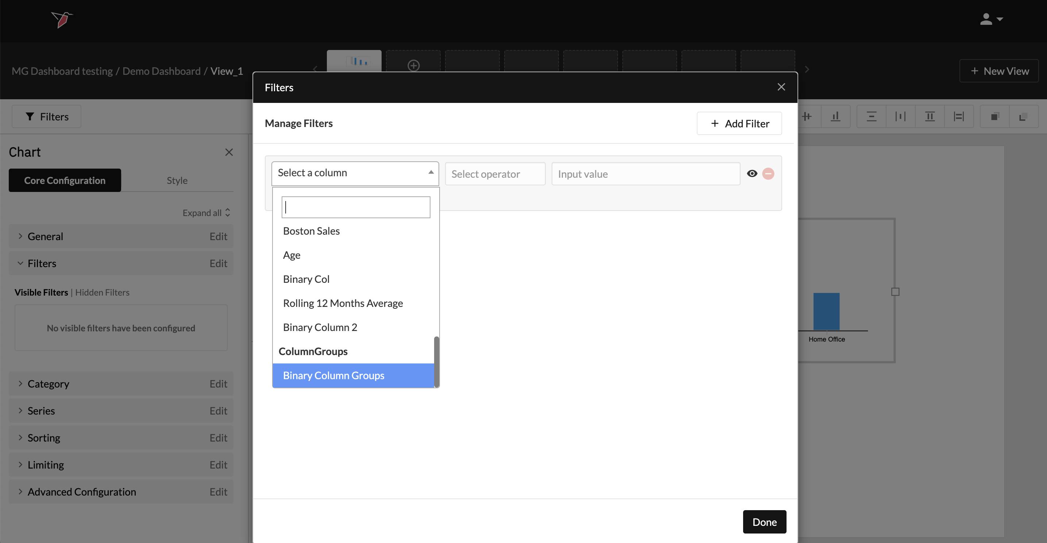
Task: Open the Select a column dropdown
Action: click(x=355, y=173)
